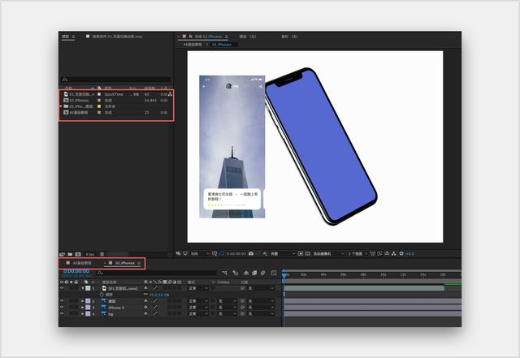Viewport: 520px width, 358px height.
Task: Open the resolution dropdown in the viewer footer
Action: click(x=283, y=253)
